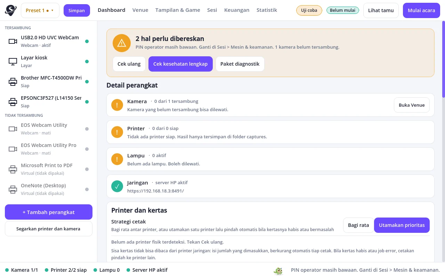The width and height of the screenshot is (445, 278).
Task: Click the Printer 2/2 siap status entry
Action: tap(66, 270)
